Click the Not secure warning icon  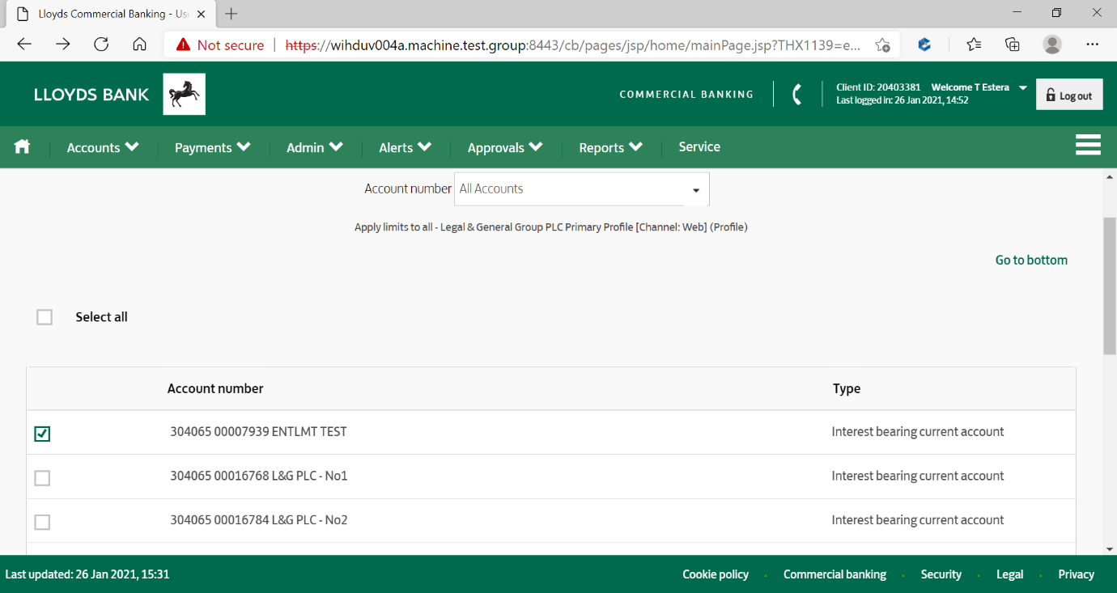pos(183,45)
